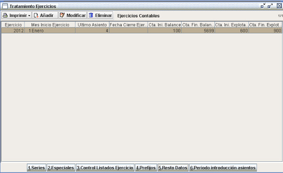Sort by the Ejercicio column header
The image size is (283, 173).
click(x=13, y=25)
